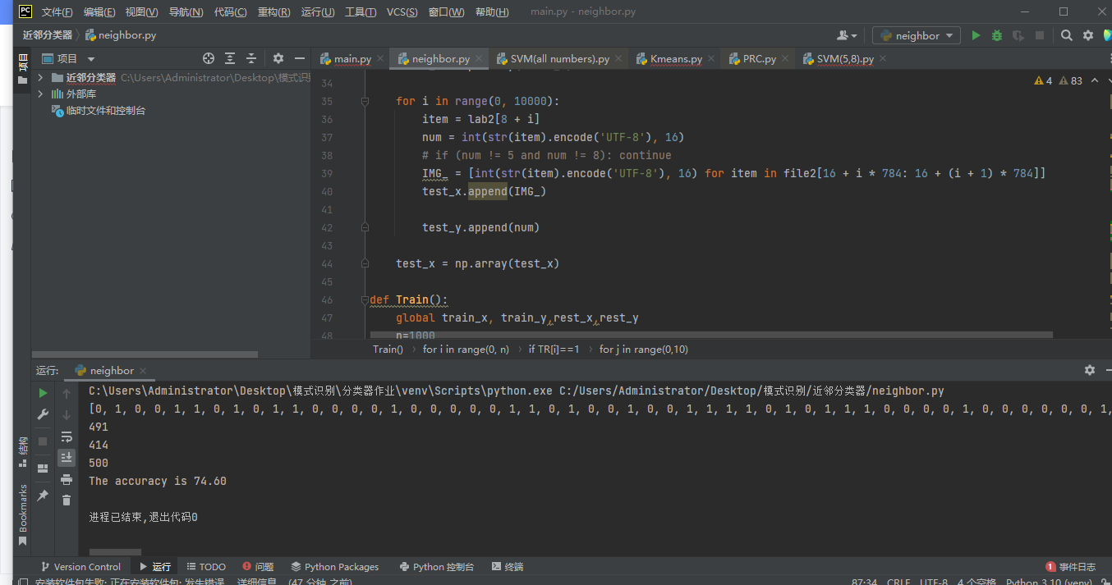
Task: Toggle scroll-to-end in Run console
Action: coord(67,457)
